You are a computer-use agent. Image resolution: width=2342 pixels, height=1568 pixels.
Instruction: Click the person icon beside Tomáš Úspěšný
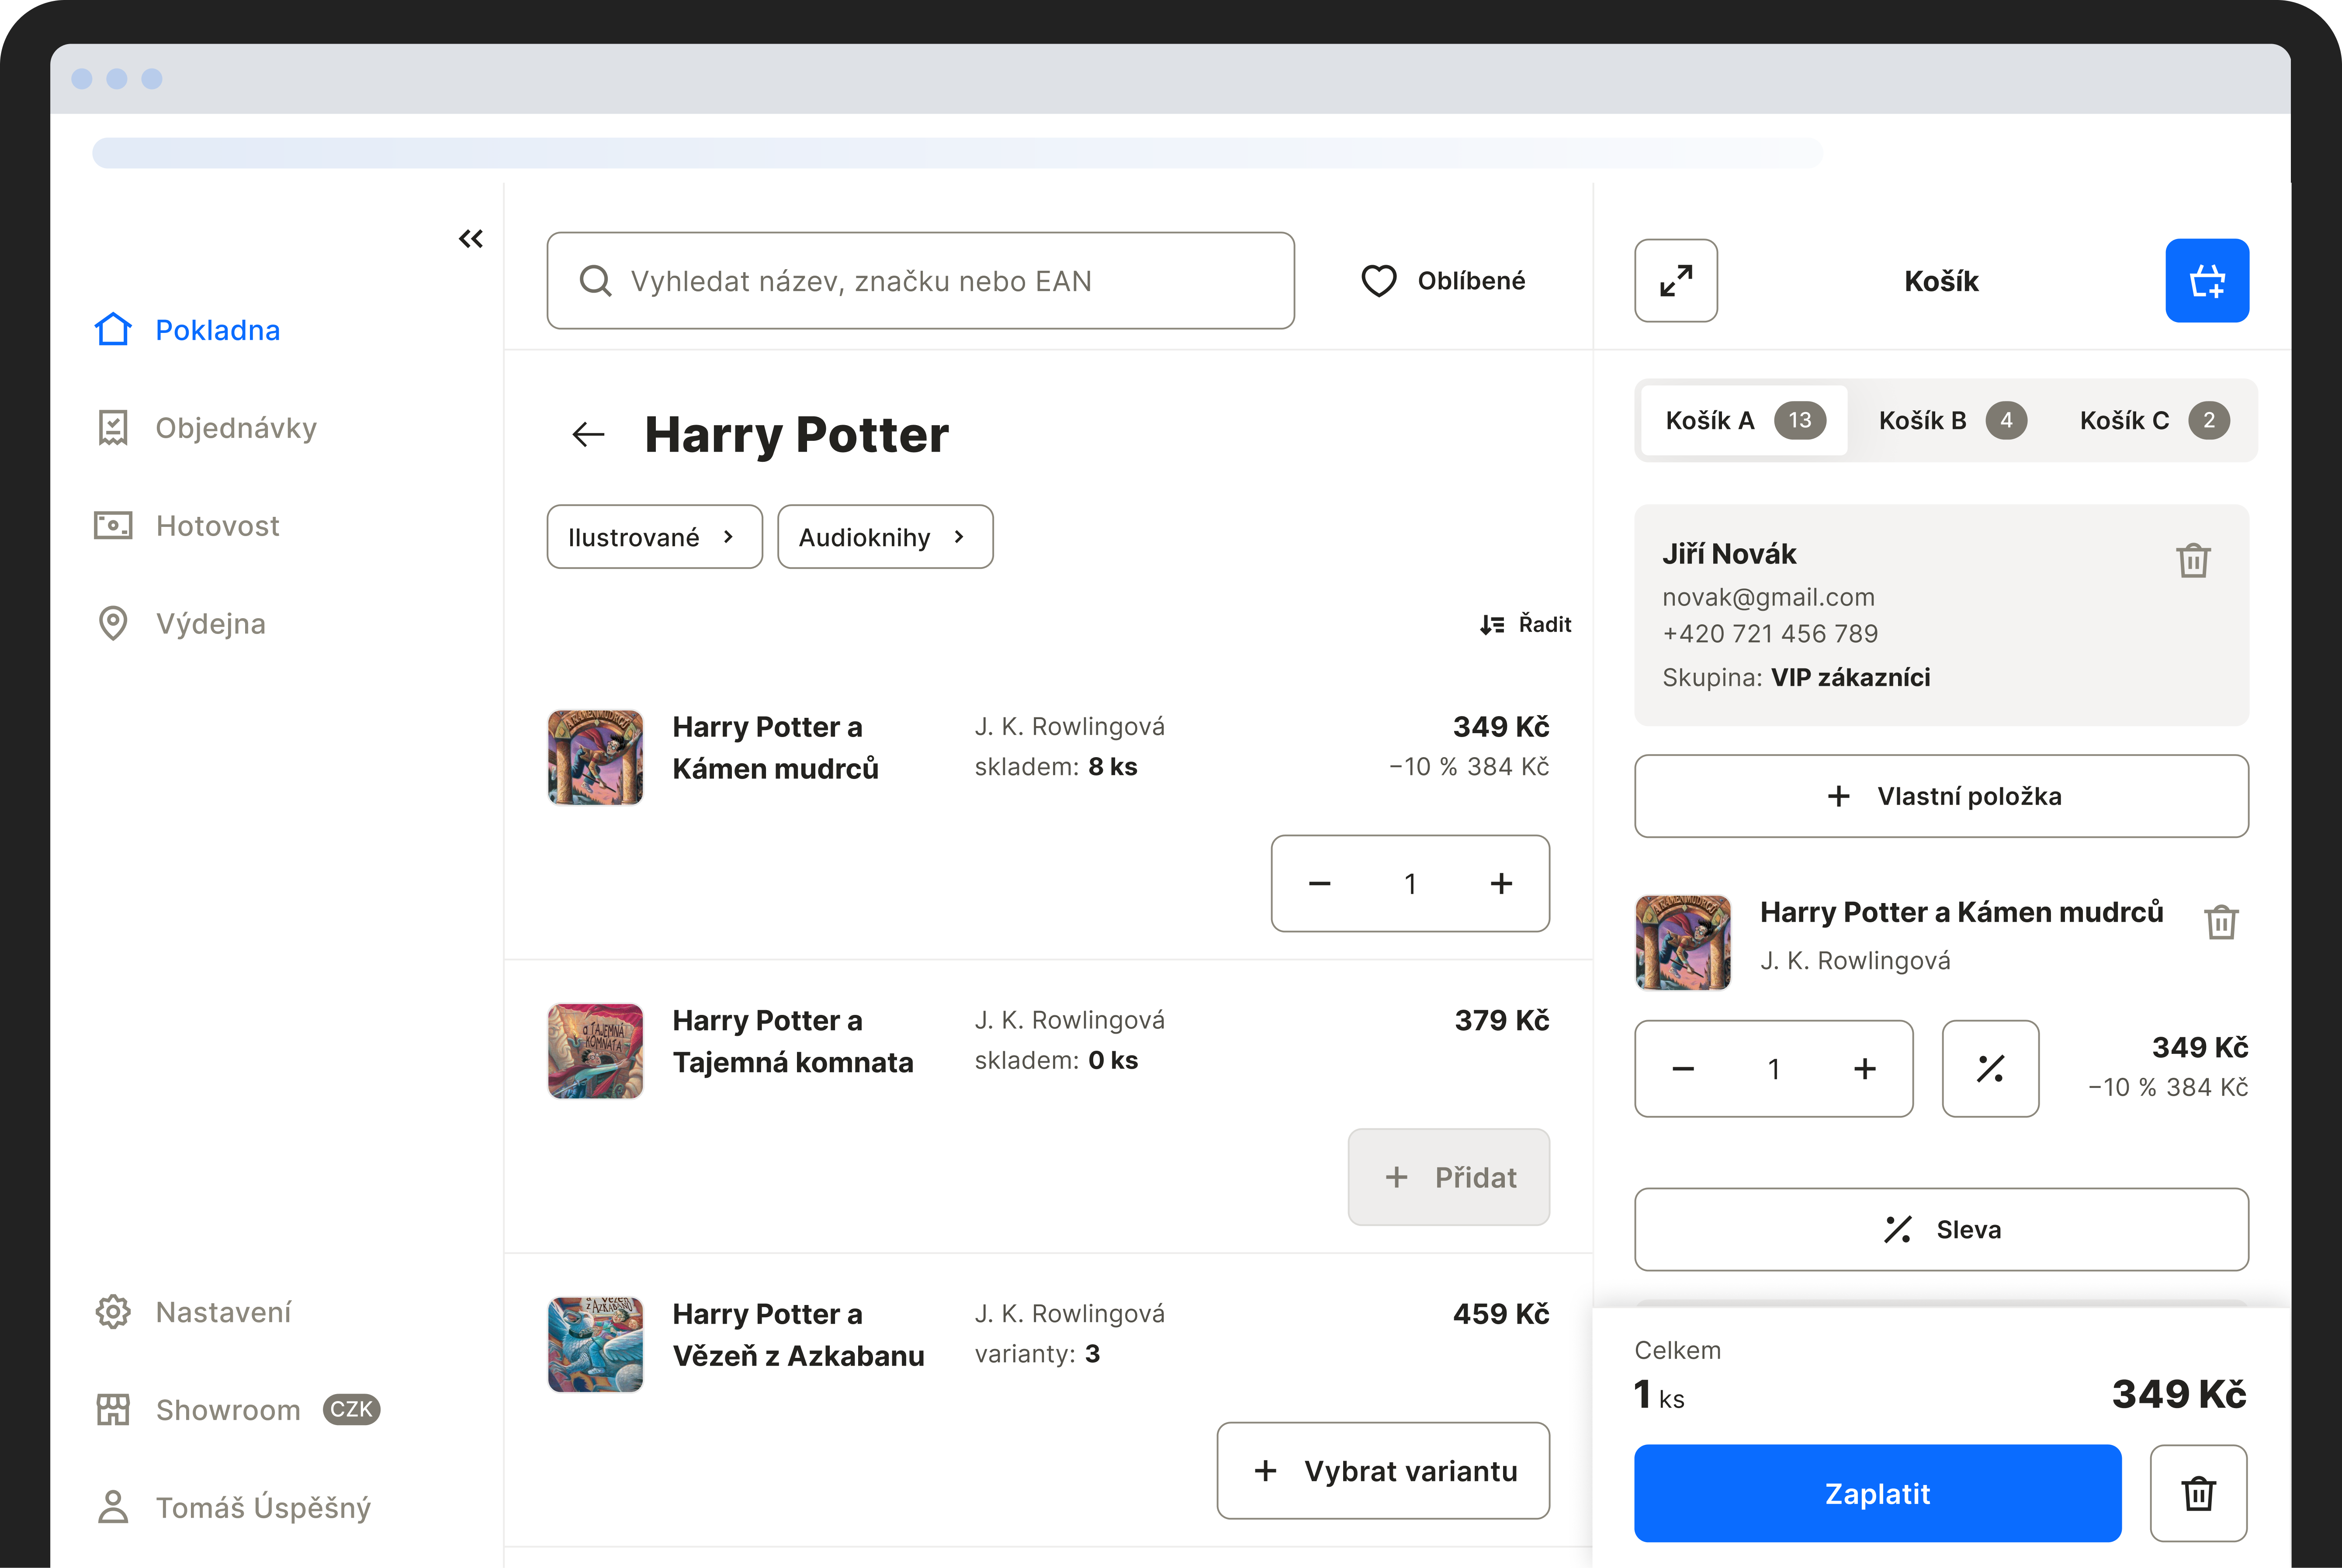[x=113, y=1507]
